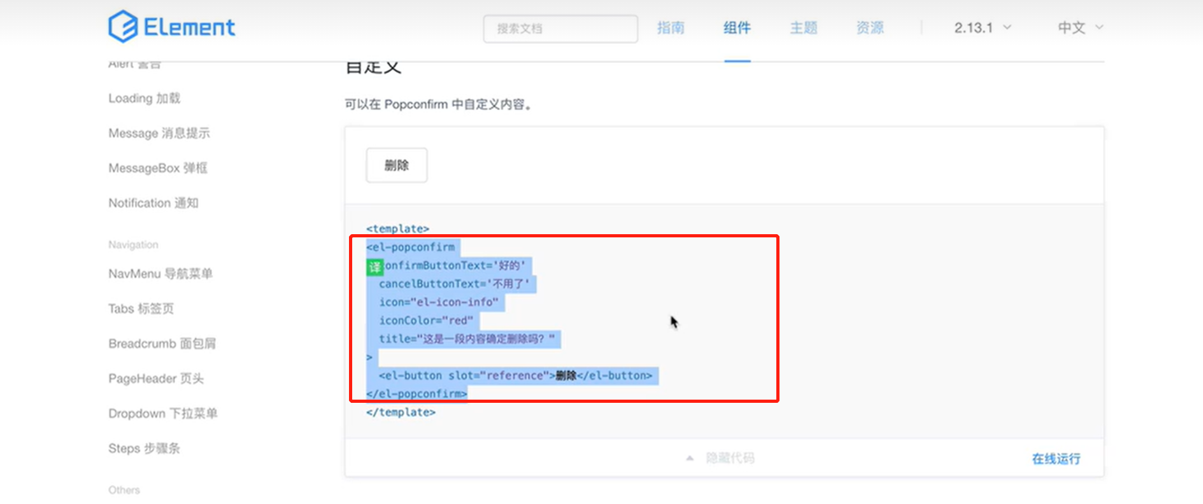Open the 资源 resources tab

870,27
